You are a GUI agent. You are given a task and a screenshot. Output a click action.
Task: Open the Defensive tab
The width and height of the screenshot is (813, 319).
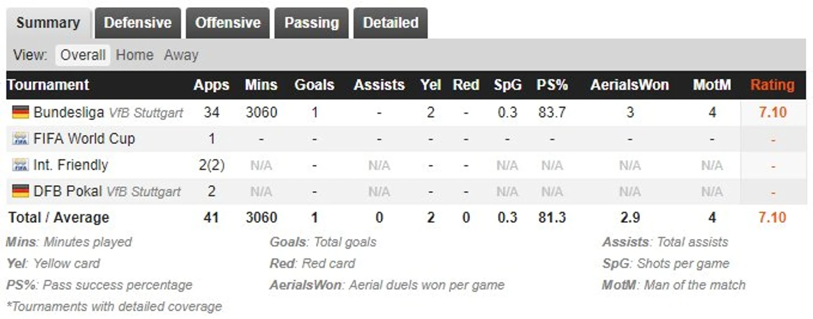tap(138, 23)
